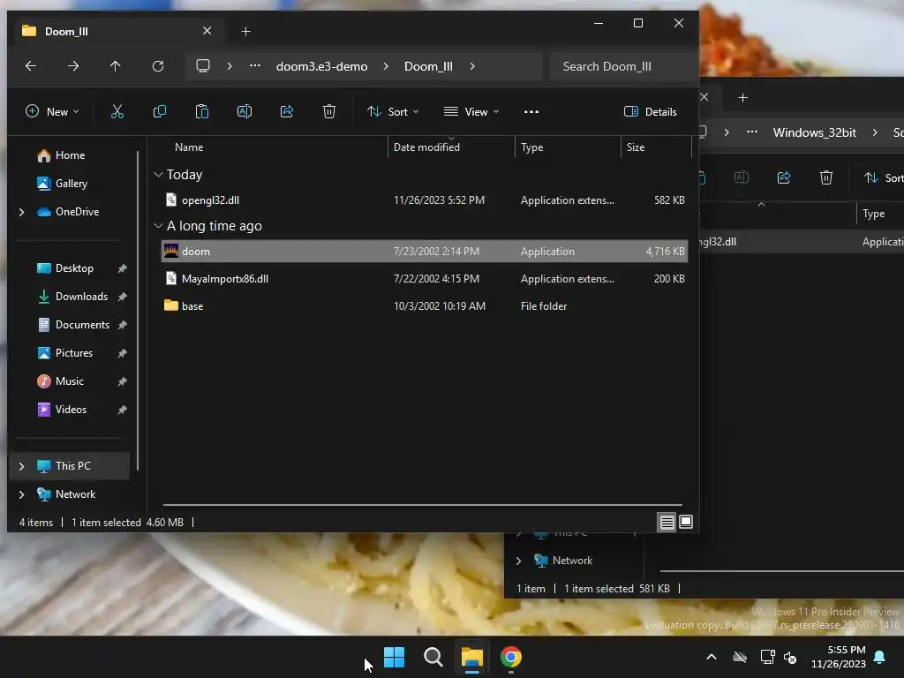This screenshot has width=904, height=678.
Task: Select the MayaImportx86.dll file
Action: 425,278
